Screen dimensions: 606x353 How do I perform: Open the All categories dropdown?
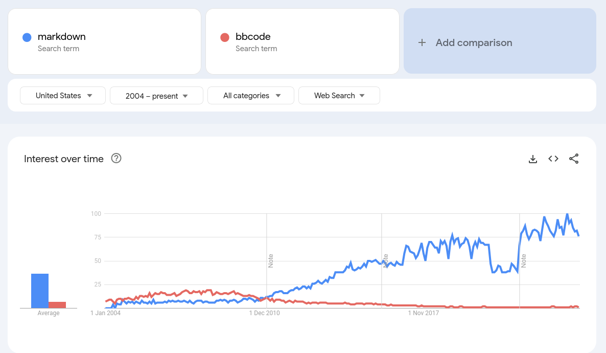coord(251,96)
